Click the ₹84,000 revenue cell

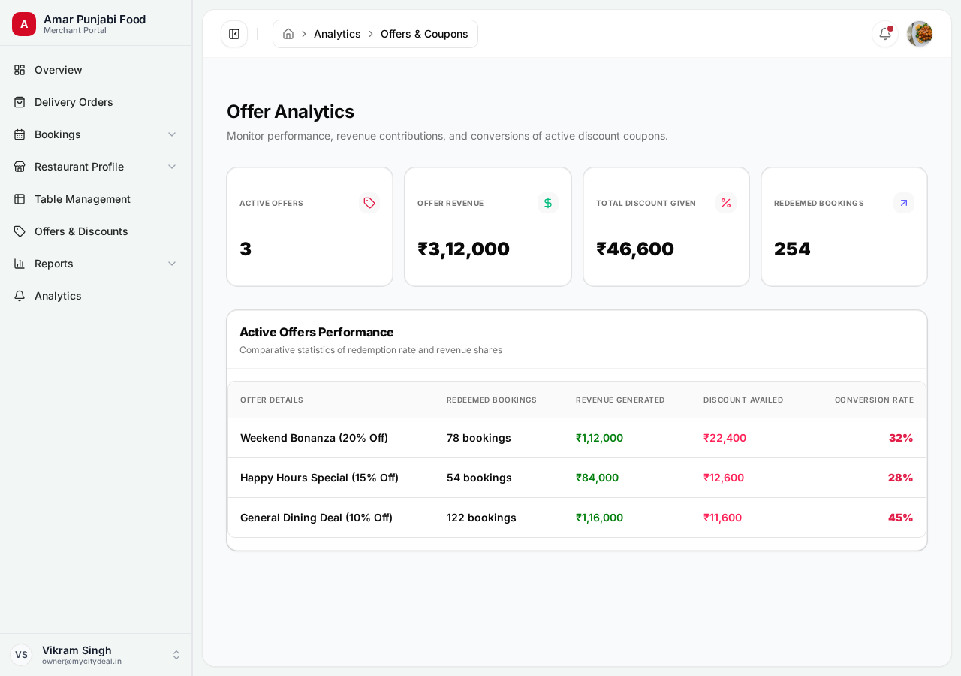(x=597, y=478)
